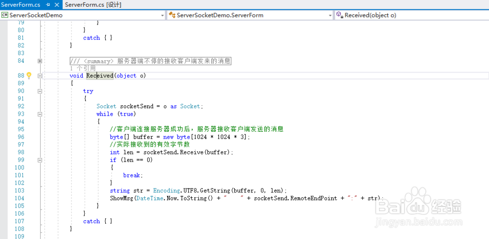Collapse the try block on line 90
489x239 pixels.
[40, 91]
